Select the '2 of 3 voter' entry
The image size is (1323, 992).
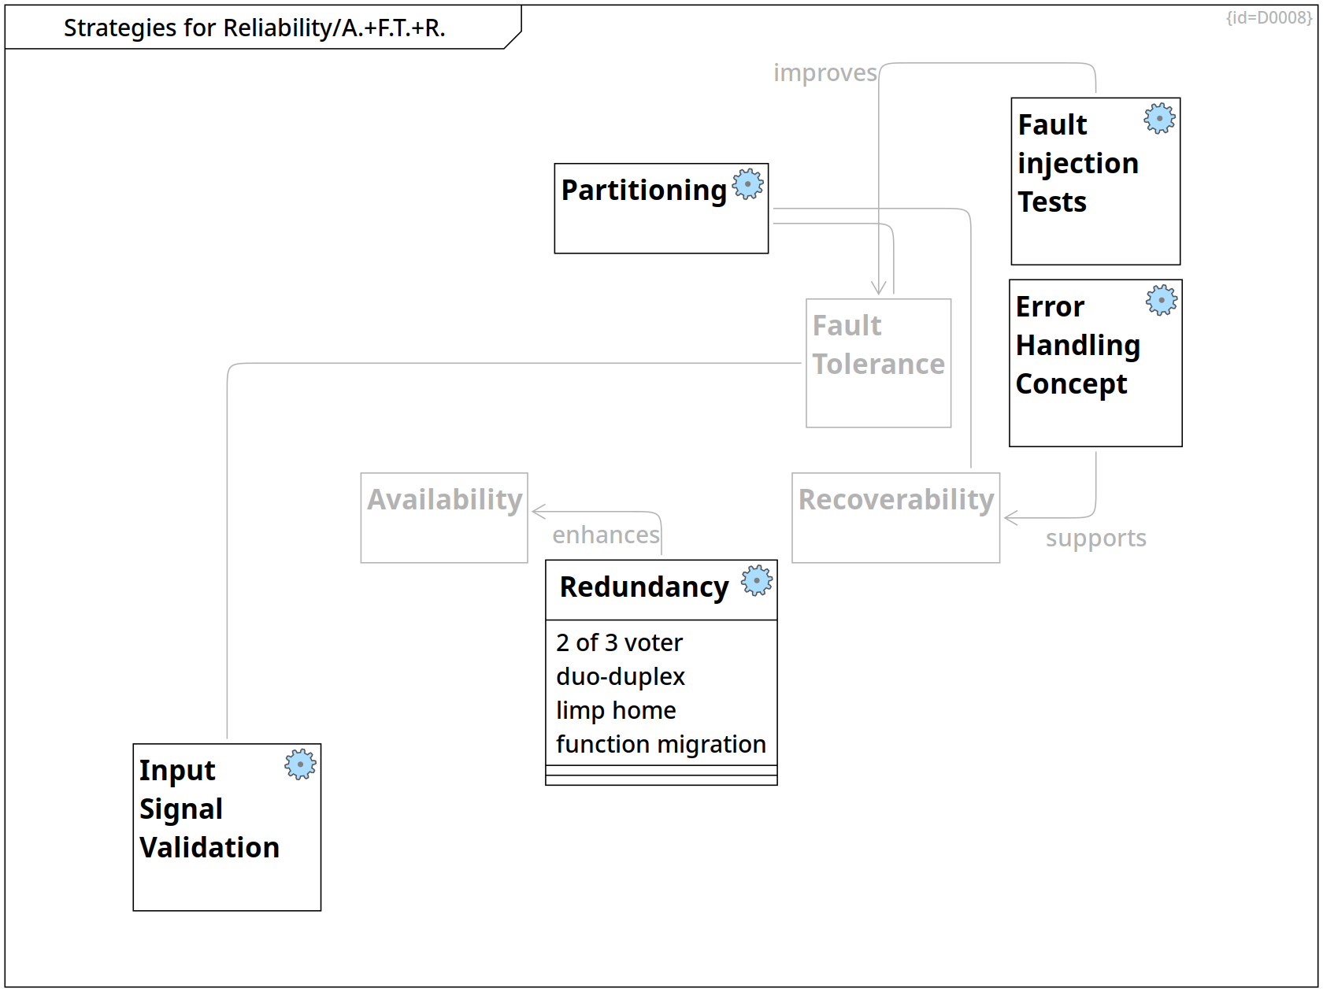click(x=619, y=643)
